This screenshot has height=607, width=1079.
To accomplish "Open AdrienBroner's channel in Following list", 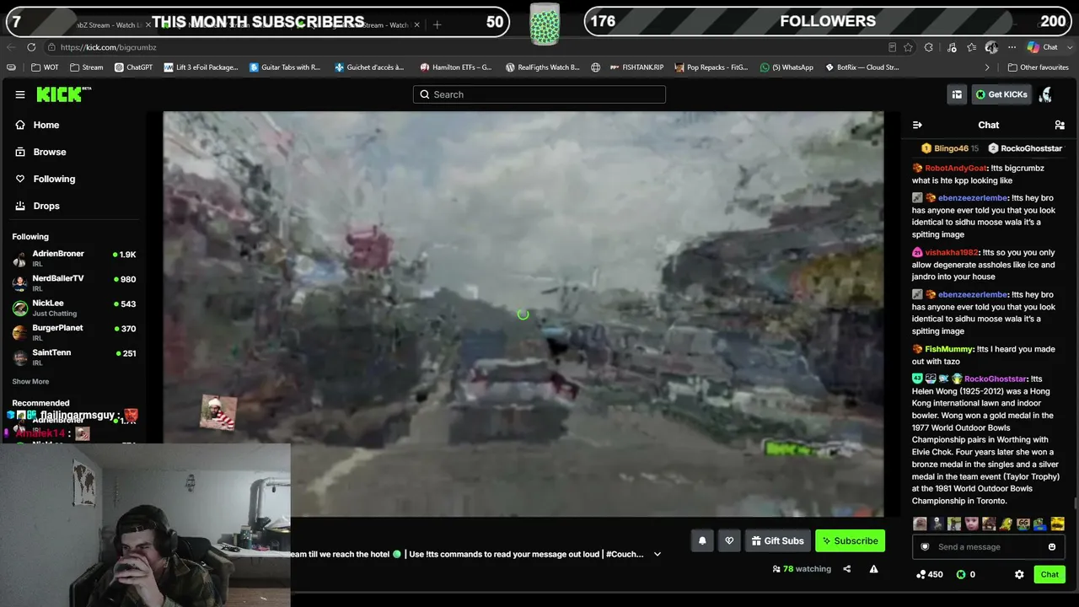I will (74, 258).
